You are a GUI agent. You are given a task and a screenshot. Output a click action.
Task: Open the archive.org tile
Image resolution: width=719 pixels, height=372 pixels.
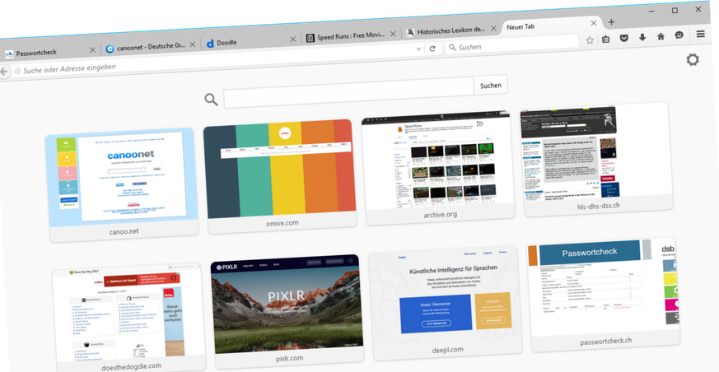438,168
